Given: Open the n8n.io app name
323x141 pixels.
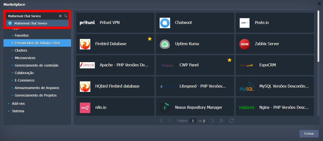Looking at the screenshot, I should 101,107.
